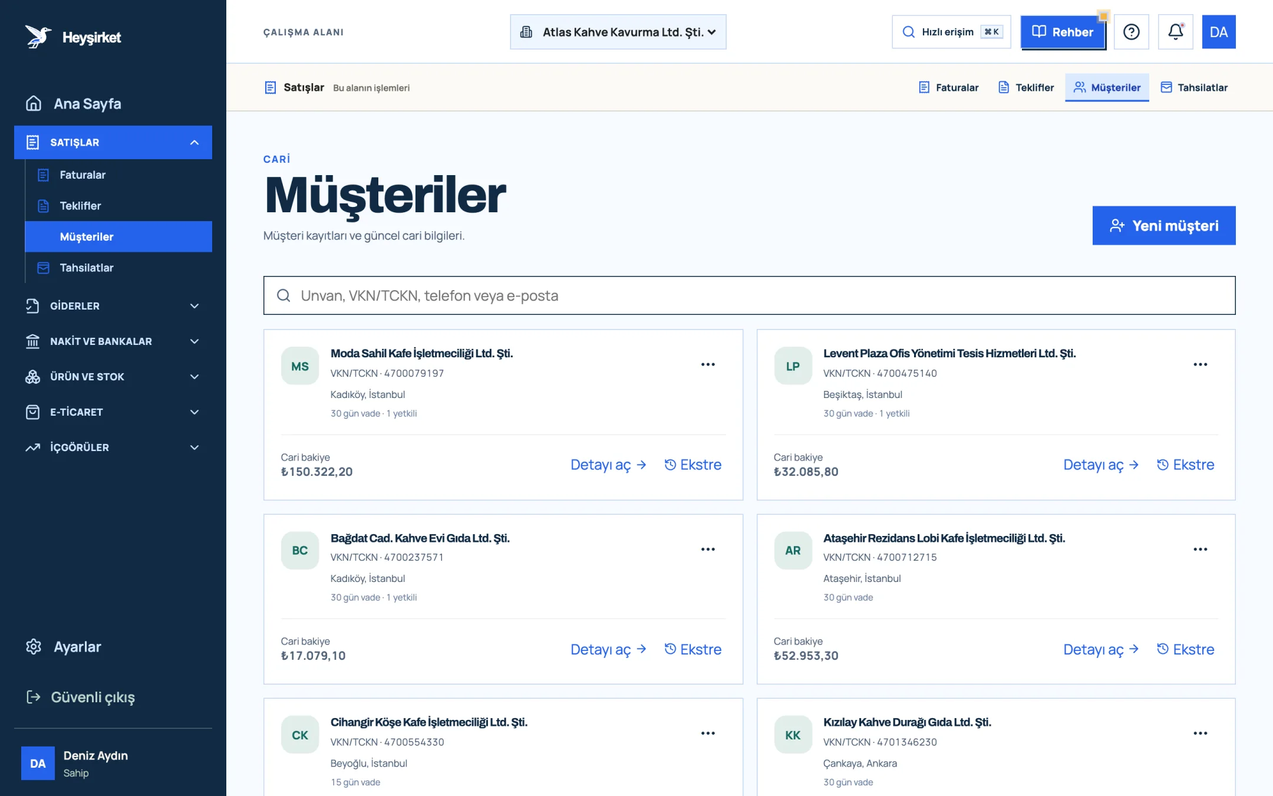Click the Ayarlar settings gear
The height and width of the screenshot is (796, 1273).
coord(63,647)
